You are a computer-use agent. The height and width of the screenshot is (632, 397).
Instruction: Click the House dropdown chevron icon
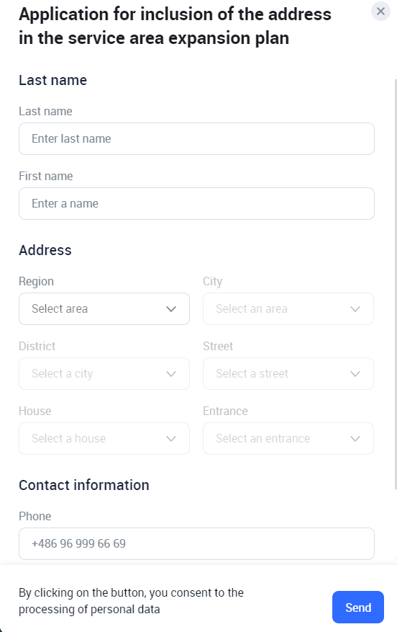[x=171, y=439]
